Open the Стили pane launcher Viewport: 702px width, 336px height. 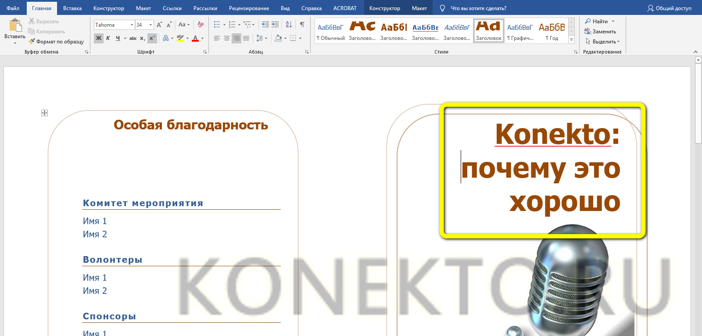point(576,52)
